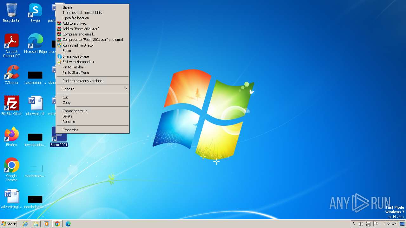The image size is (406, 228).
Task: Open Windows Explorer from the taskbar
Action: (36, 224)
